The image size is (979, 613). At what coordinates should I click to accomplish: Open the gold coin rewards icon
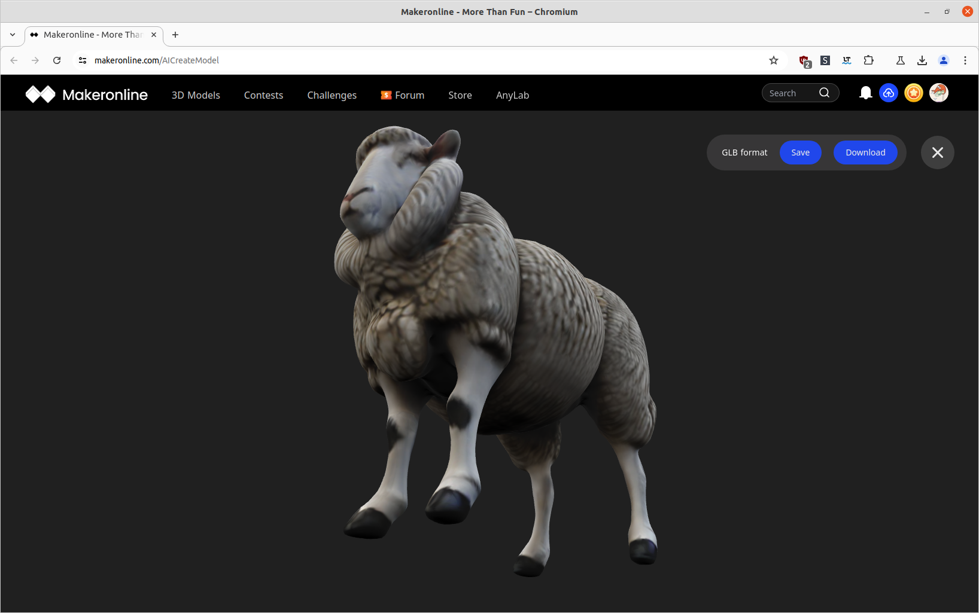914,93
